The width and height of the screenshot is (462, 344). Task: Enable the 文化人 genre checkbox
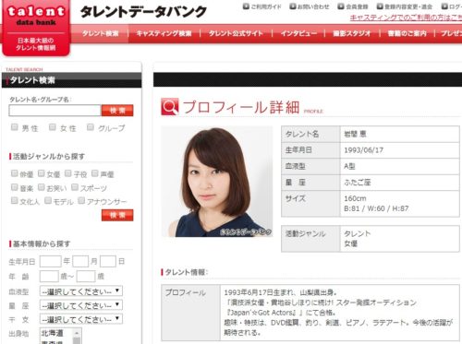[x=14, y=200]
